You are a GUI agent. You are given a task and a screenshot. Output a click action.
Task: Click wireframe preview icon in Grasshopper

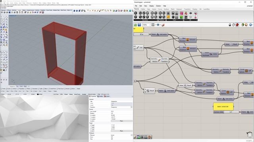[233, 25]
